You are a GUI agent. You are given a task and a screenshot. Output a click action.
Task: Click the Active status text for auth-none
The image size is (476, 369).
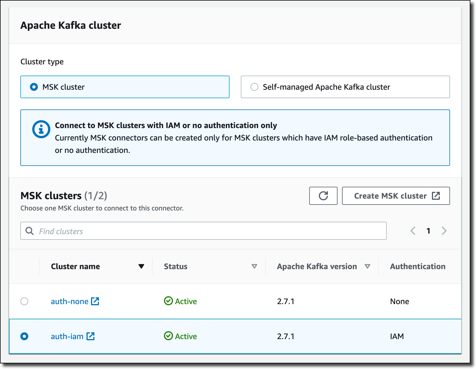click(186, 301)
